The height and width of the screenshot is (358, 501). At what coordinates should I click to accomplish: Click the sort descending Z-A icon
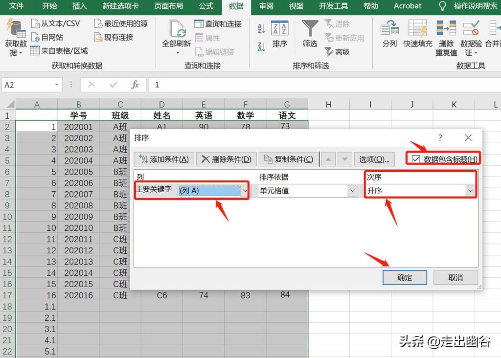[x=261, y=46]
